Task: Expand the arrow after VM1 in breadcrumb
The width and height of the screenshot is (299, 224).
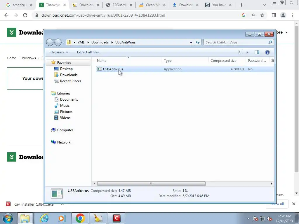Action: tap(88, 42)
